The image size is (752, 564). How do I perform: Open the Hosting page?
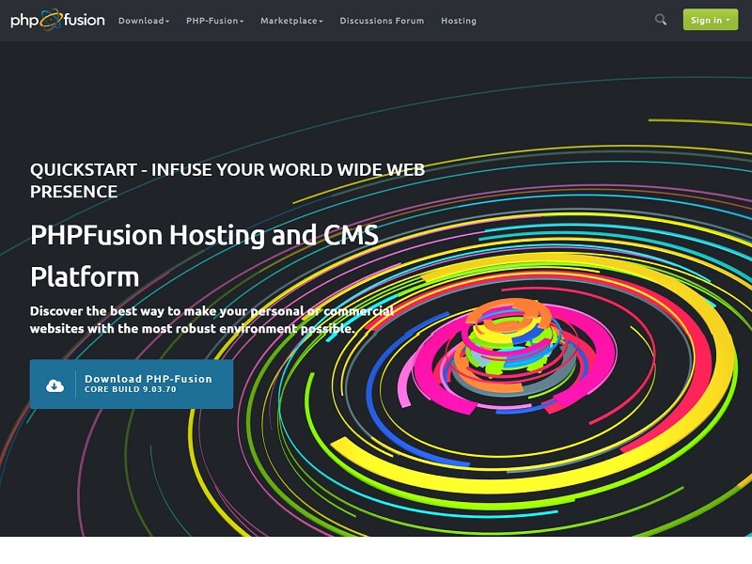(x=459, y=21)
